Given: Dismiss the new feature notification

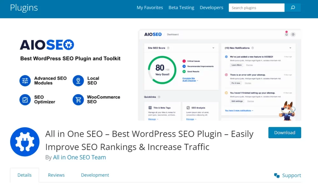Looking at the screenshot, I should coord(249,65).
